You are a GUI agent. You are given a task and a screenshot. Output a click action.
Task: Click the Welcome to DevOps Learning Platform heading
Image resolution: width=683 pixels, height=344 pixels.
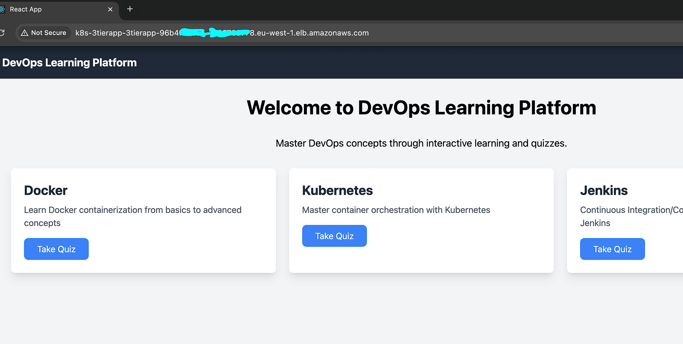[421, 108]
